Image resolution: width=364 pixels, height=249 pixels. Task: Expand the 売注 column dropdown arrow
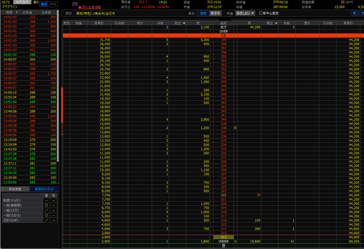184,23
